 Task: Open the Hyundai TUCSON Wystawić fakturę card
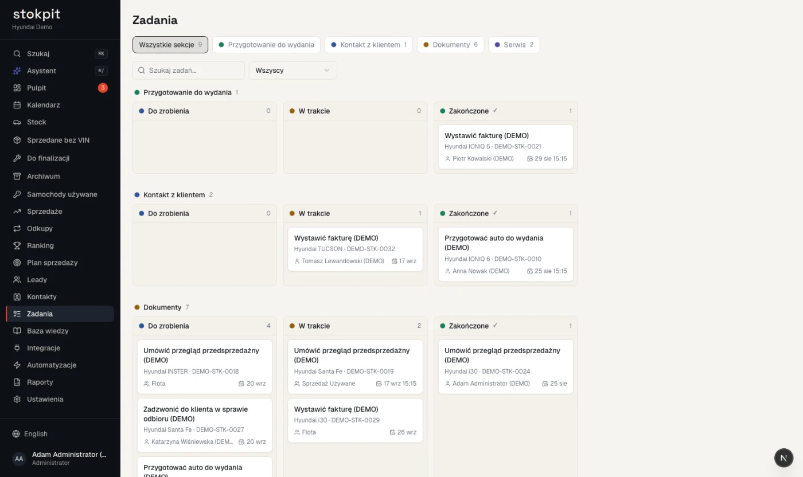(x=356, y=249)
